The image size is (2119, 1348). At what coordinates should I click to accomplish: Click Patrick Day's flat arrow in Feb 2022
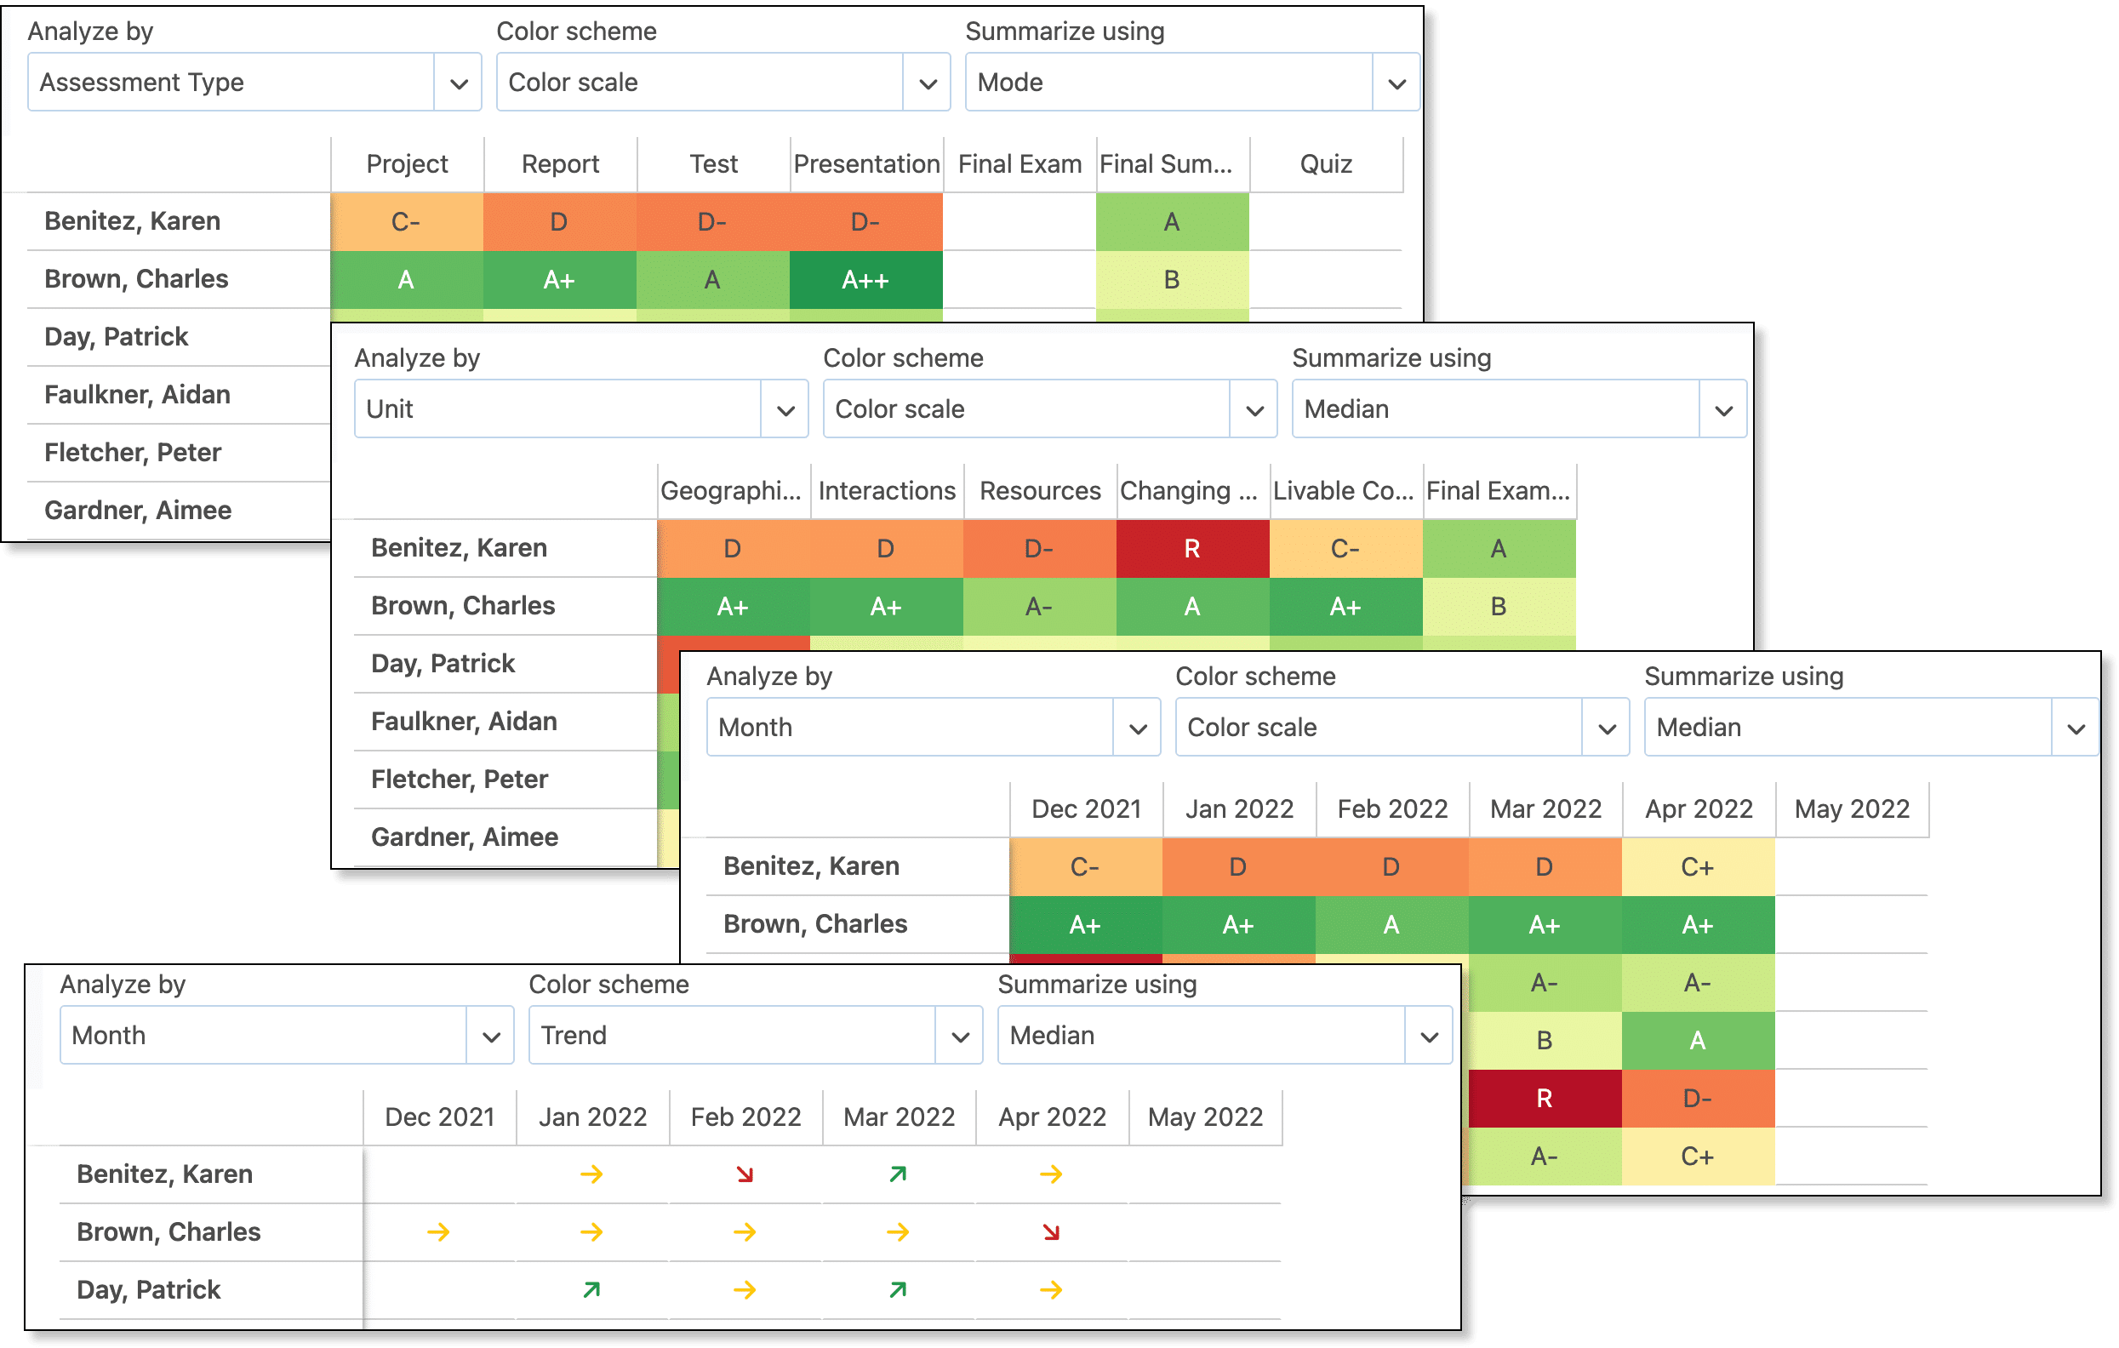(745, 1290)
